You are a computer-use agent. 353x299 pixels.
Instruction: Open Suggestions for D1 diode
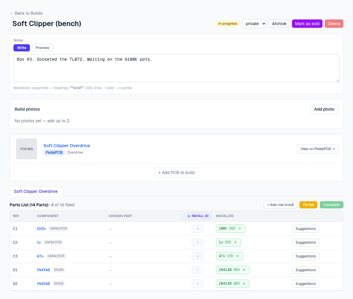(x=305, y=270)
